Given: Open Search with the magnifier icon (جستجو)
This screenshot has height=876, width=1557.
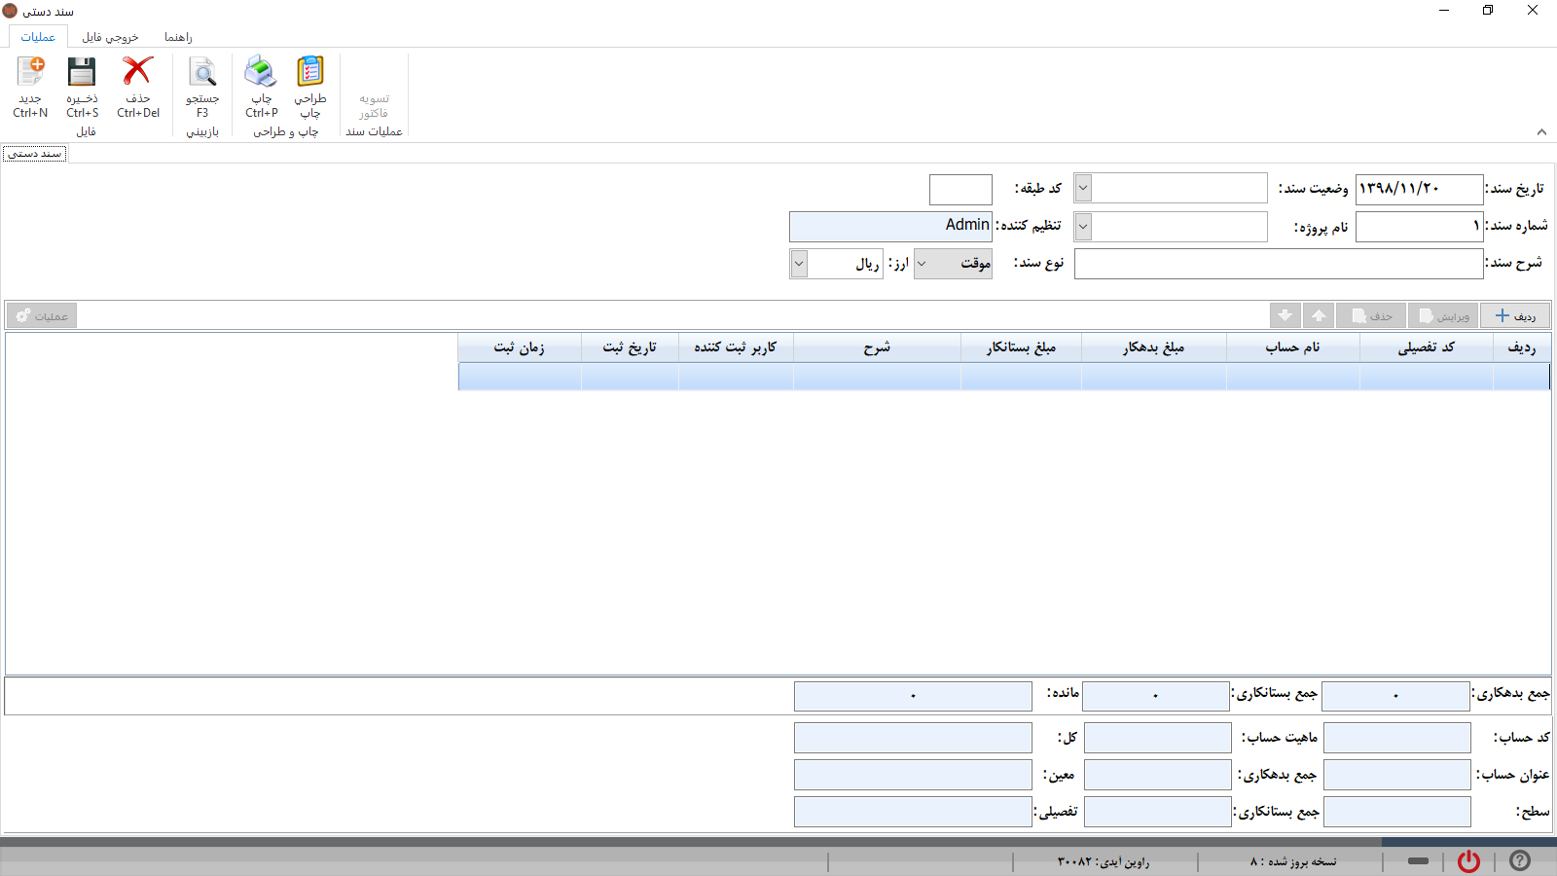Looking at the screenshot, I should click(202, 73).
